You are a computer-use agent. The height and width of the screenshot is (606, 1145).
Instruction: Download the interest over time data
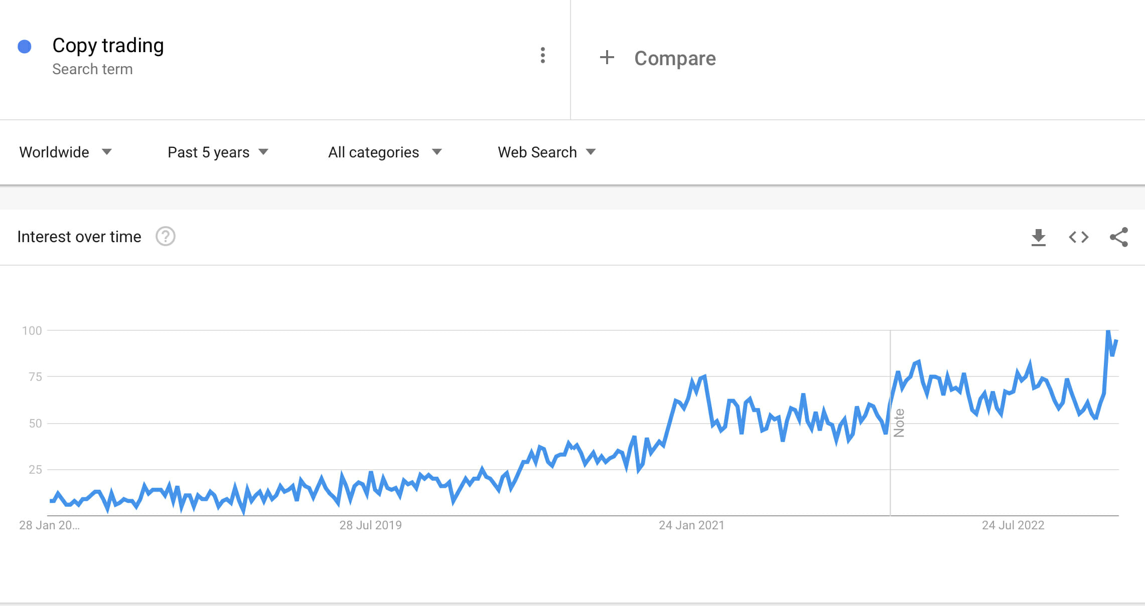click(1038, 237)
